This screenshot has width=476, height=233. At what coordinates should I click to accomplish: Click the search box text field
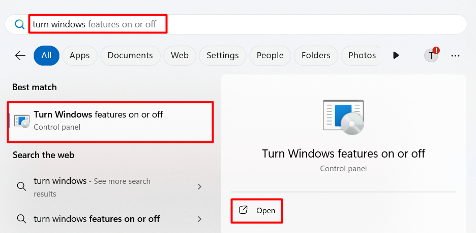235,24
